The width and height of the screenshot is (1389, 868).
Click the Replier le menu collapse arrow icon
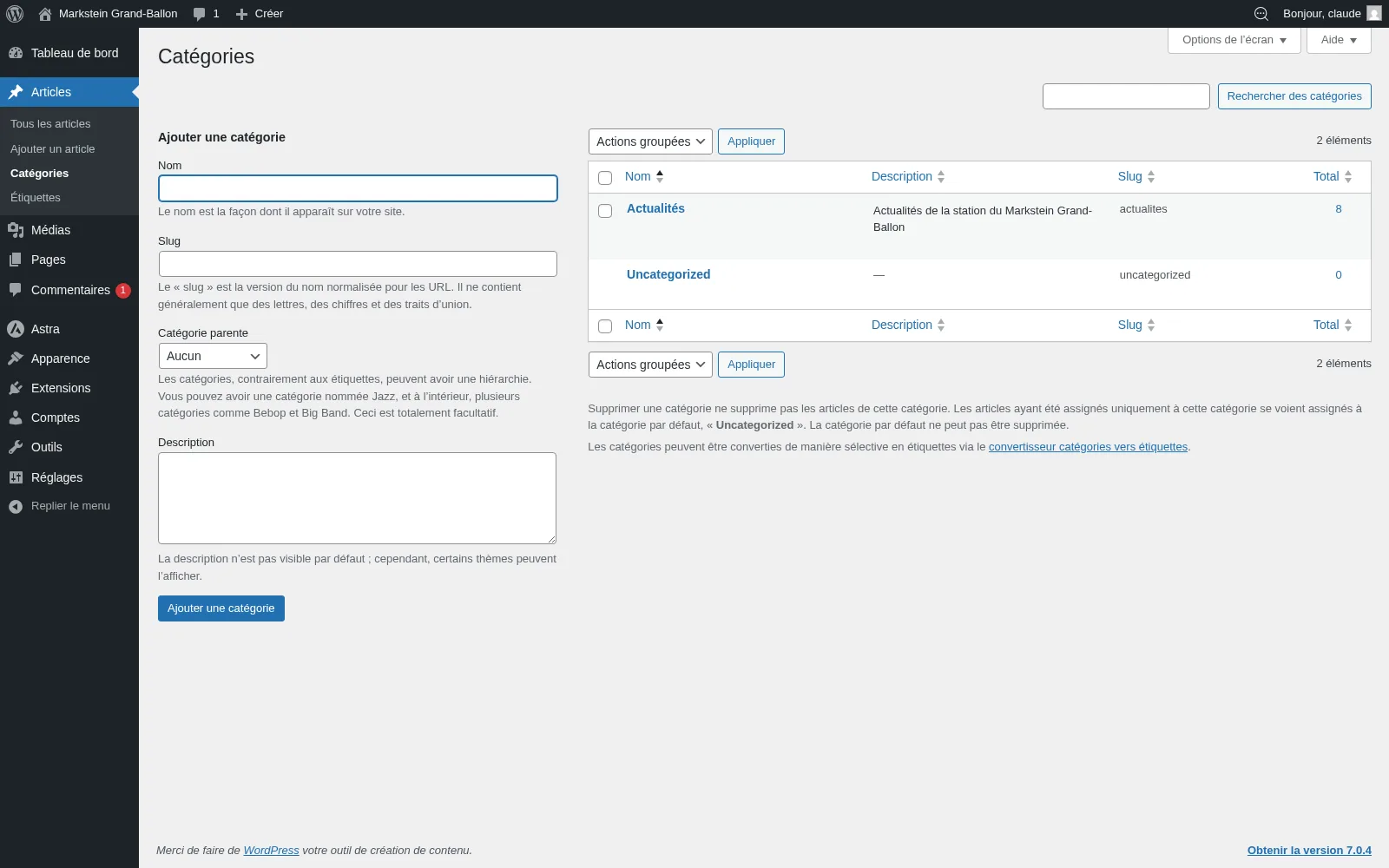[x=16, y=506]
